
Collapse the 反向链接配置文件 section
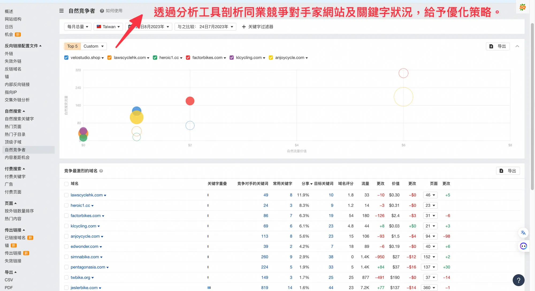click(x=23, y=46)
